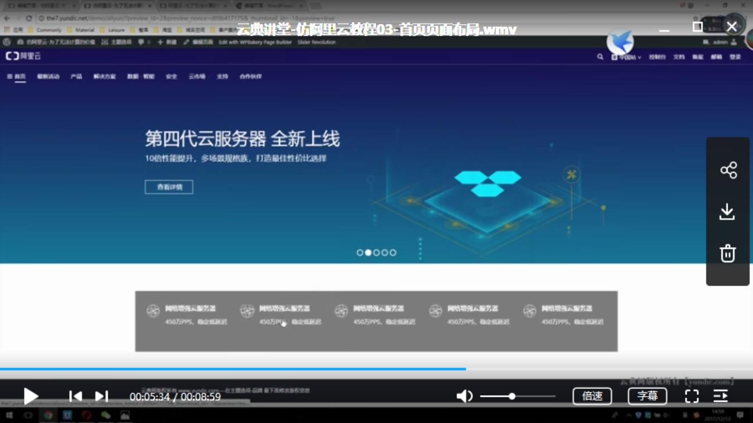The image size is (753, 423).
Task: Select the first banner slider dot
Action: tap(360, 252)
